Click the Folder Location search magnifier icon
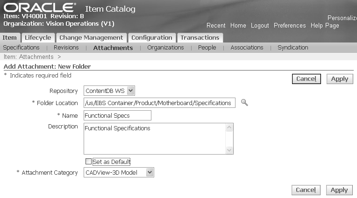Screen dimensions: 357x198 tap(244, 103)
